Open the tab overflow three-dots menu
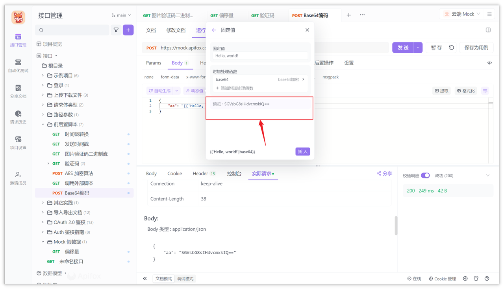 362,15
